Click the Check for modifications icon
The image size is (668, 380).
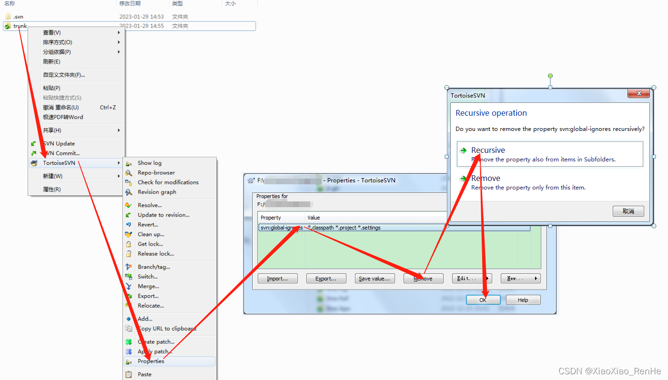click(x=129, y=182)
